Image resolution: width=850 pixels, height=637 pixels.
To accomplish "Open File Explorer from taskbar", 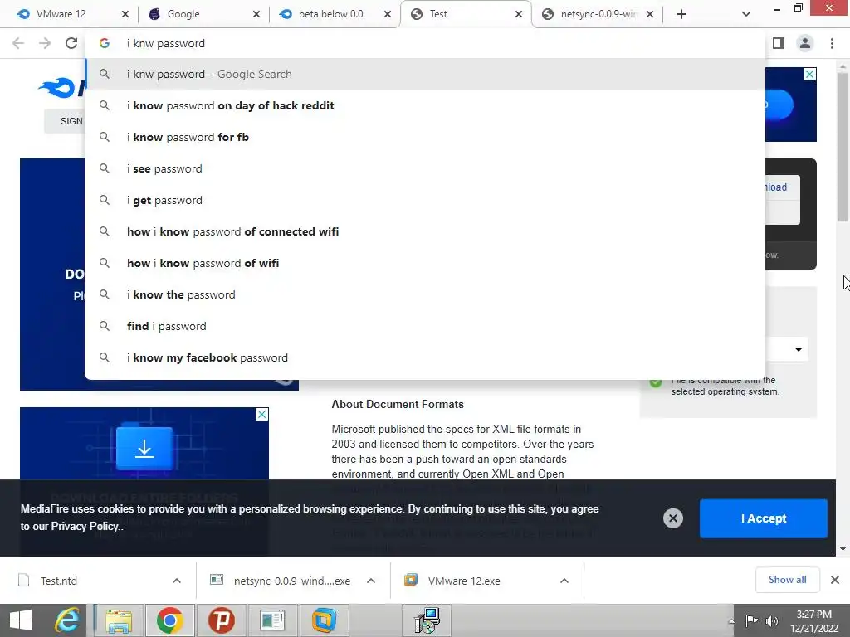I will click(119, 620).
